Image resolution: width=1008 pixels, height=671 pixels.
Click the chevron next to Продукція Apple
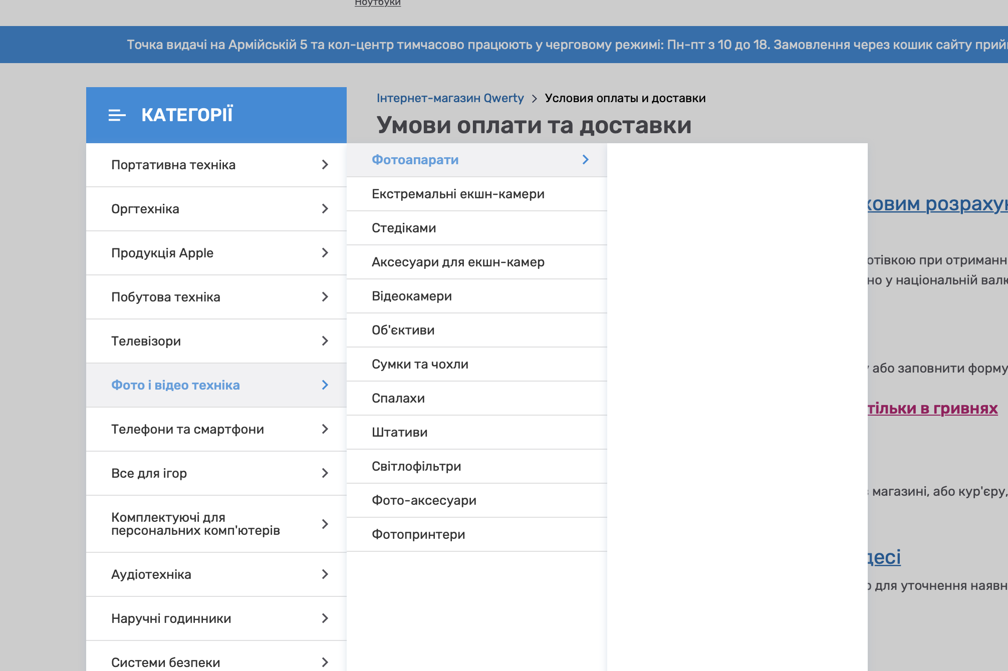325,253
